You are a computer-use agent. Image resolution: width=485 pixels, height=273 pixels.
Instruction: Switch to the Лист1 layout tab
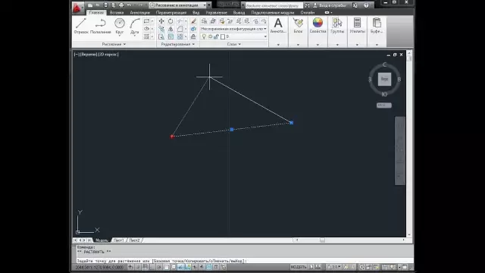[119, 240]
